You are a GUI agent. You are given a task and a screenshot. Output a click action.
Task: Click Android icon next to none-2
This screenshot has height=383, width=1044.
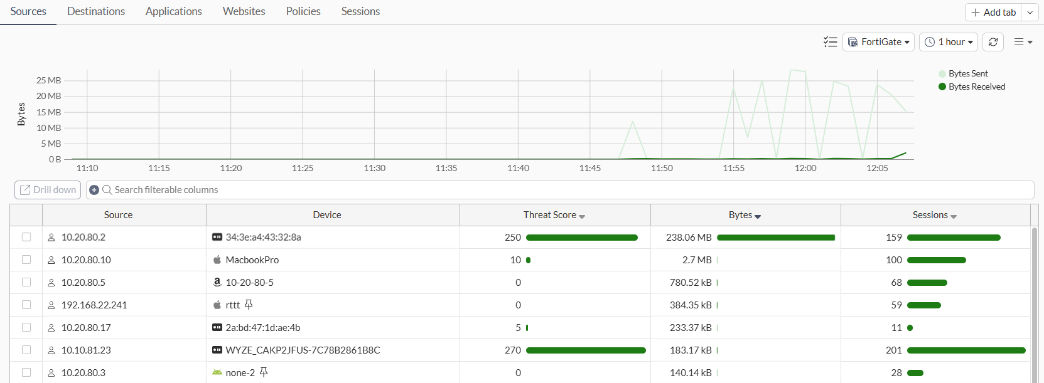[x=217, y=372]
